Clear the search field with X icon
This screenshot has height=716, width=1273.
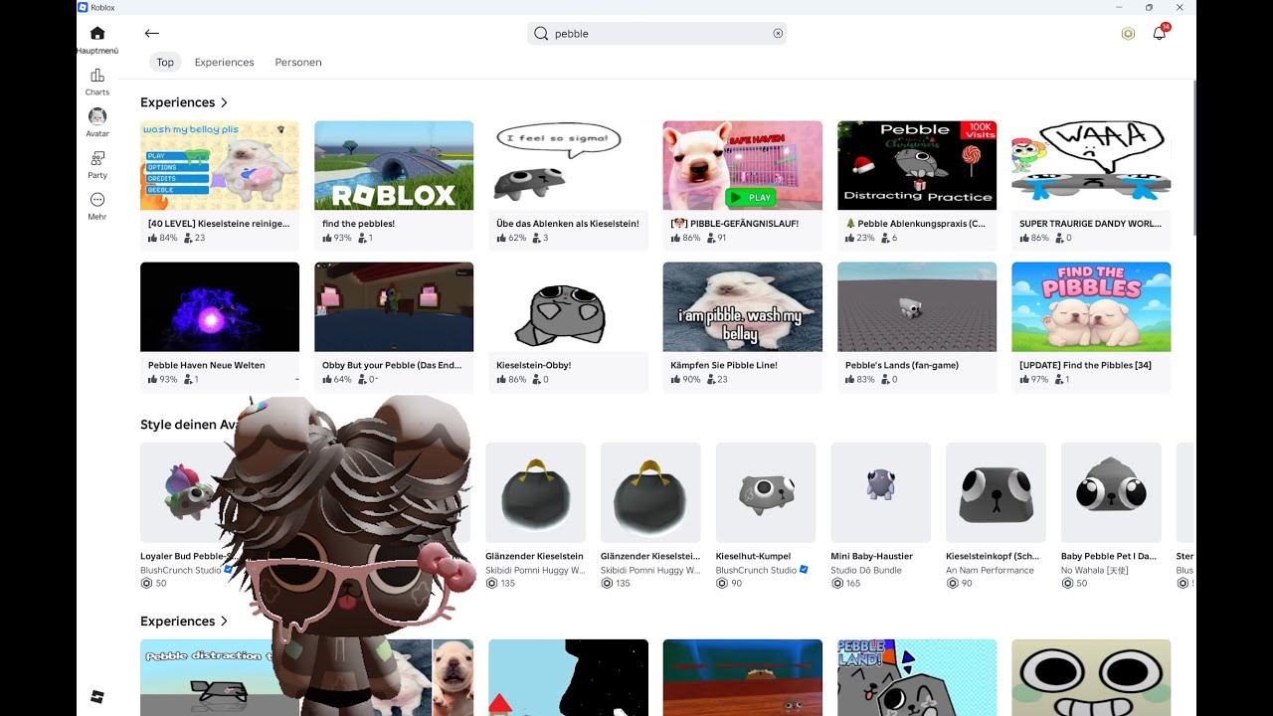tap(778, 33)
